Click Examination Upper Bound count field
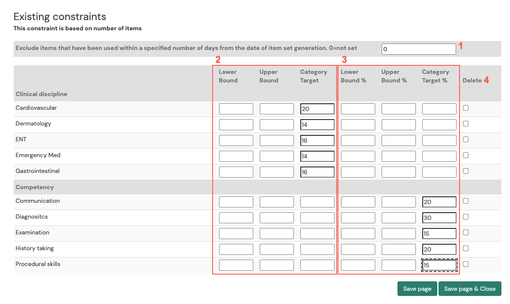Screen dimensions: 510x304 (x=277, y=234)
